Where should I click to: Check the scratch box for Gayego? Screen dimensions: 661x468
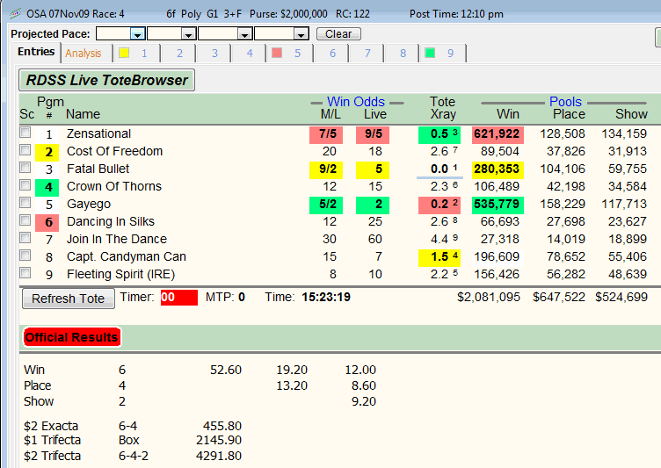tap(25, 203)
